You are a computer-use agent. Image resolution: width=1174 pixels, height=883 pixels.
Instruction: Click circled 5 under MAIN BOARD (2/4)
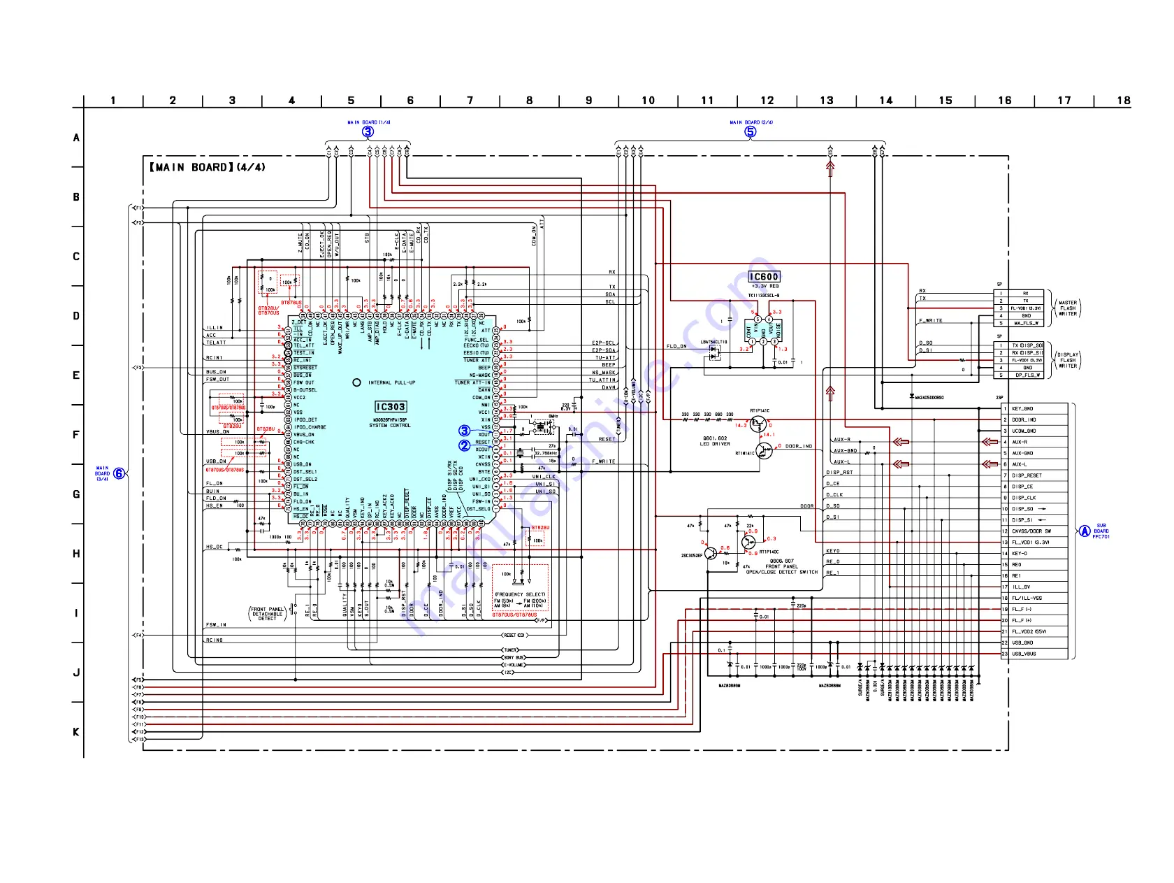click(751, 131)
